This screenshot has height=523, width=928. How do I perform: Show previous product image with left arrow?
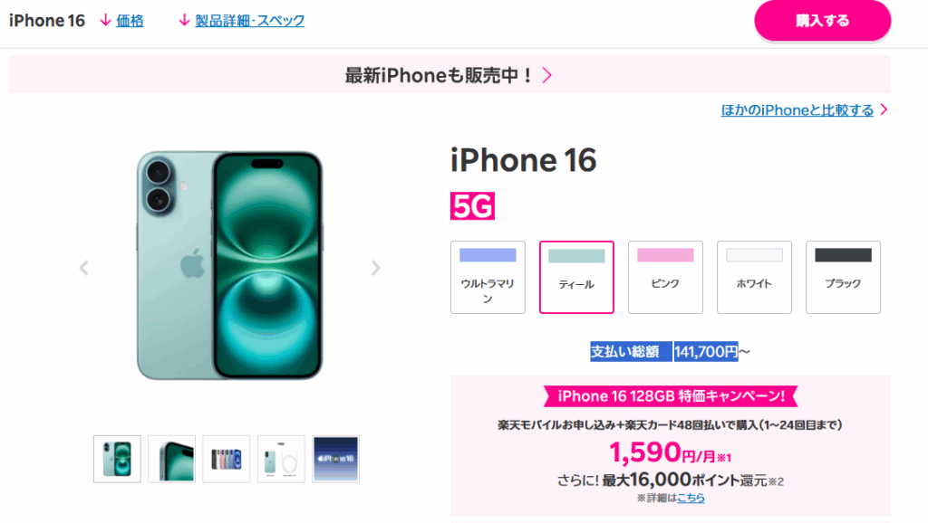click(x=84, y=268)
